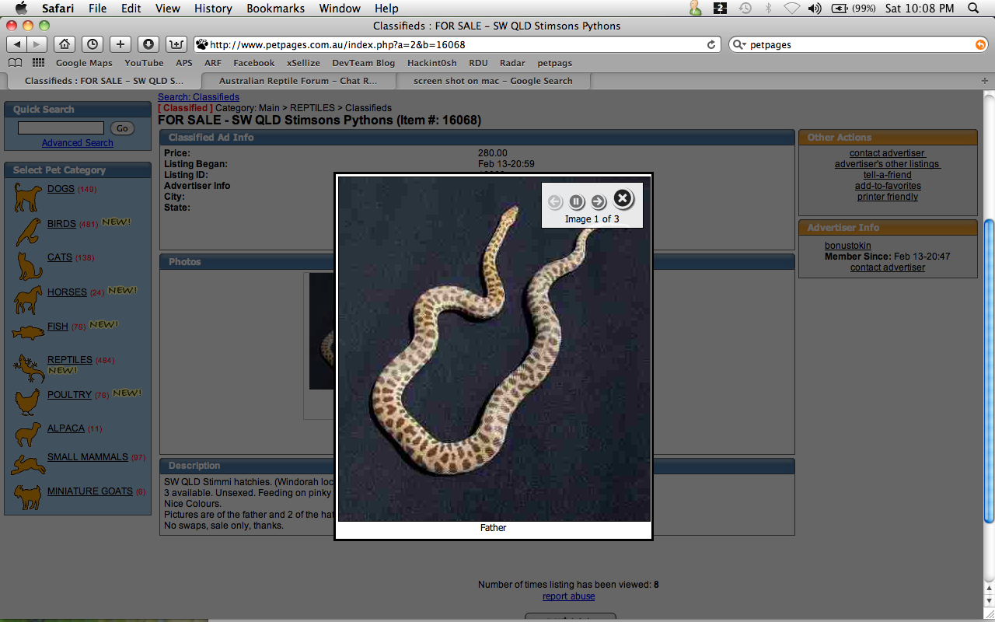Open the History menu
The width and height of the screenshot is (995, 622).
(213, 9)
